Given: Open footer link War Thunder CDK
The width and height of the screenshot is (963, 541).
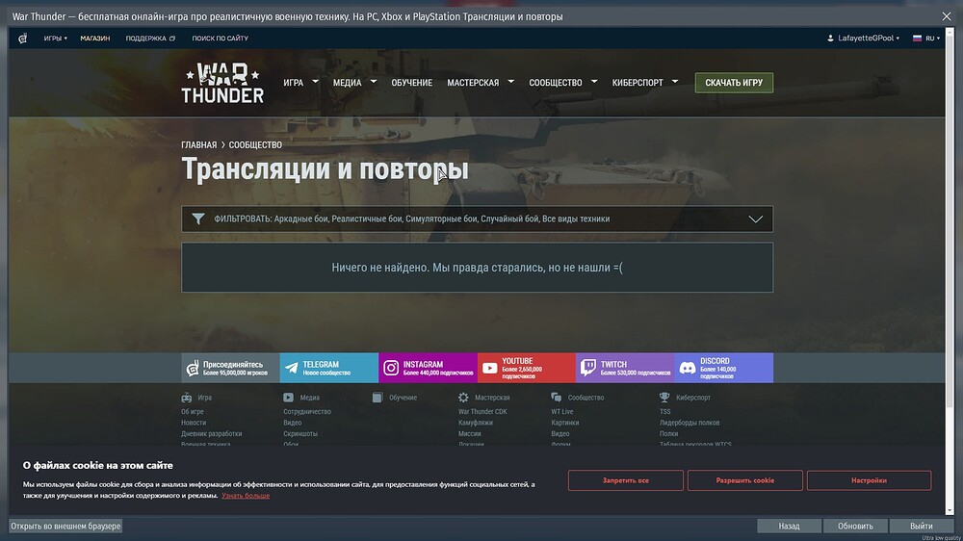Looking at the screenshot, I should point(482,411).
